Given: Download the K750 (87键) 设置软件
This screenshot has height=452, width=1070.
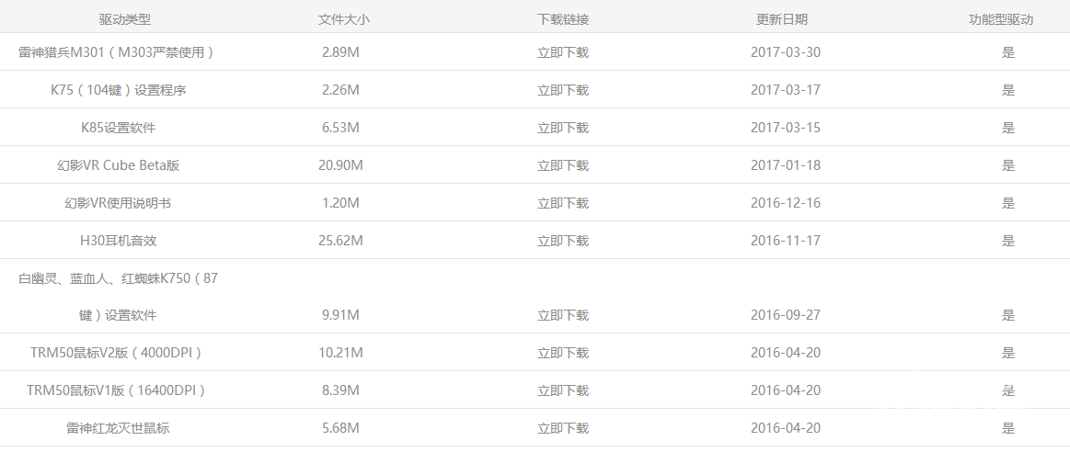Looking at the screenshot, I should pos(562,315).
